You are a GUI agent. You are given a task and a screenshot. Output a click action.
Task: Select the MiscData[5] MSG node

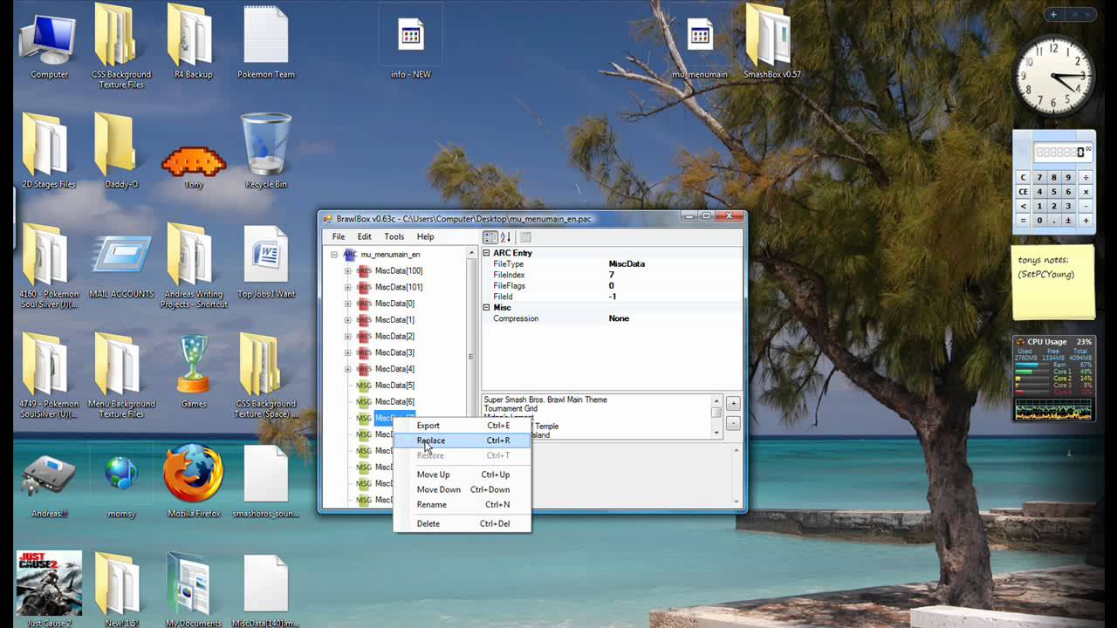(x=394, y=386)
